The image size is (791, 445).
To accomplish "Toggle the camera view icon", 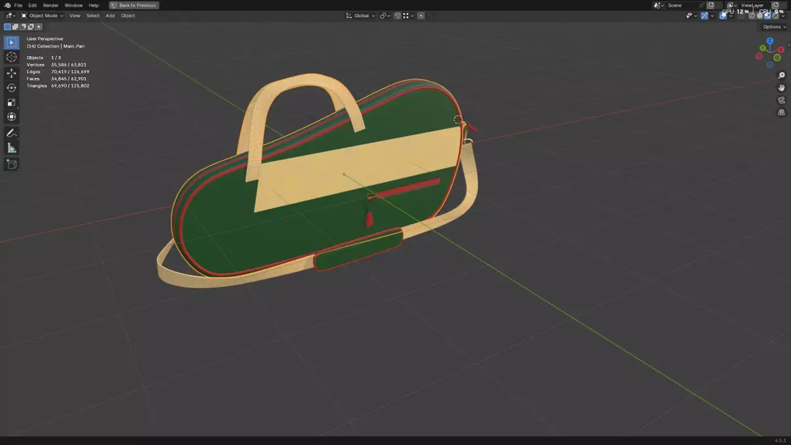I will coord(782,100).
